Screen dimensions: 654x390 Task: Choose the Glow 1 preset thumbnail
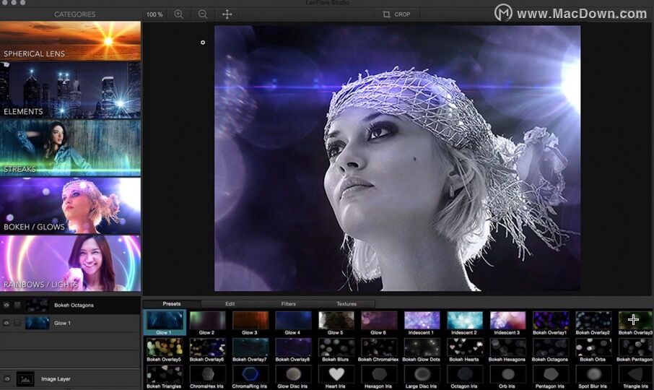pyautogui.click(x=165, y=323)
